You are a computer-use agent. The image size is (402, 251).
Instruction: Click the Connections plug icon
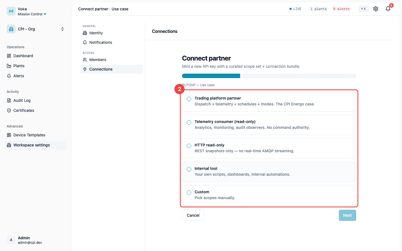click(x=85, y=69)
